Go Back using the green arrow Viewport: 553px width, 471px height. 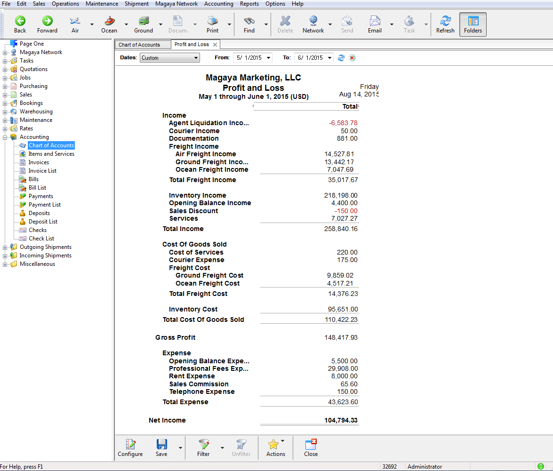point(20,24)
